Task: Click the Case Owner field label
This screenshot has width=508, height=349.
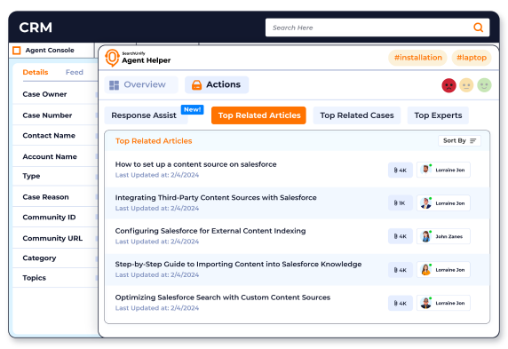Action: pos(44,94)
